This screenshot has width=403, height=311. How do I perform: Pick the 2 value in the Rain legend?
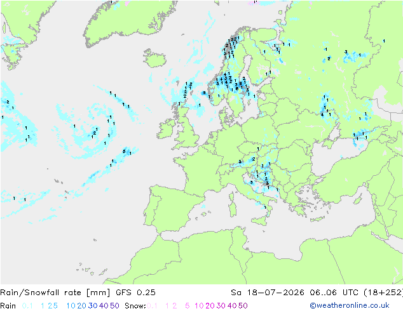[x=50, y=306]
